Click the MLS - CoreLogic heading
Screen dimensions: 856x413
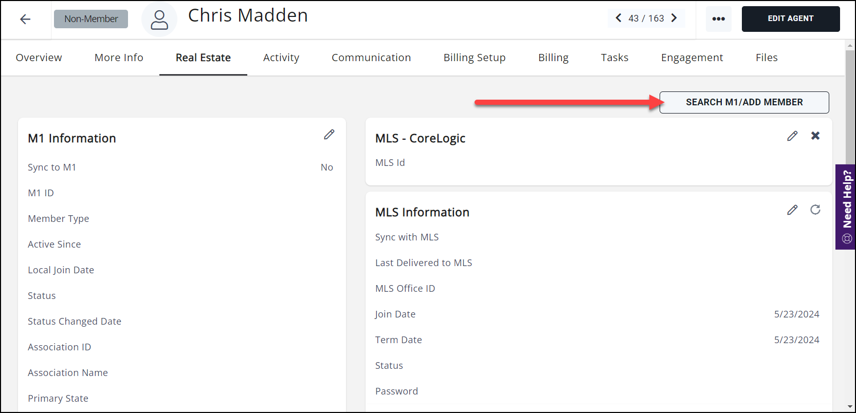[x=420, y=138]
